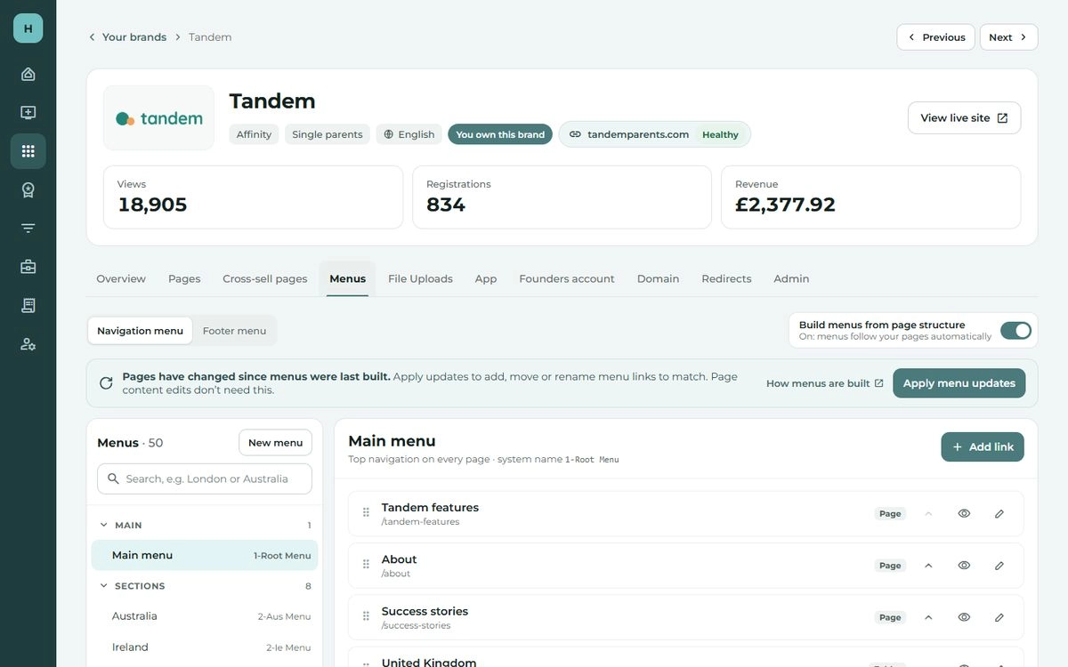Click the briefcase icon in sidebar

[x=28, y=267]
